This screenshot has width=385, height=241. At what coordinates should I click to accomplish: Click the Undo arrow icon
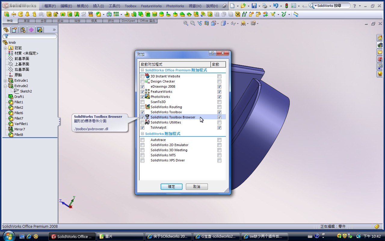tap(276, 6)
